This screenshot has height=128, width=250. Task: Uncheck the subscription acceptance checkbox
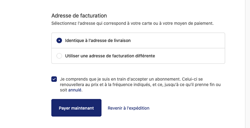54,79
